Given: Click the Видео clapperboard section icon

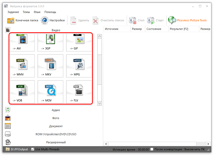Looking at the screenshot, I should (8, 30).
